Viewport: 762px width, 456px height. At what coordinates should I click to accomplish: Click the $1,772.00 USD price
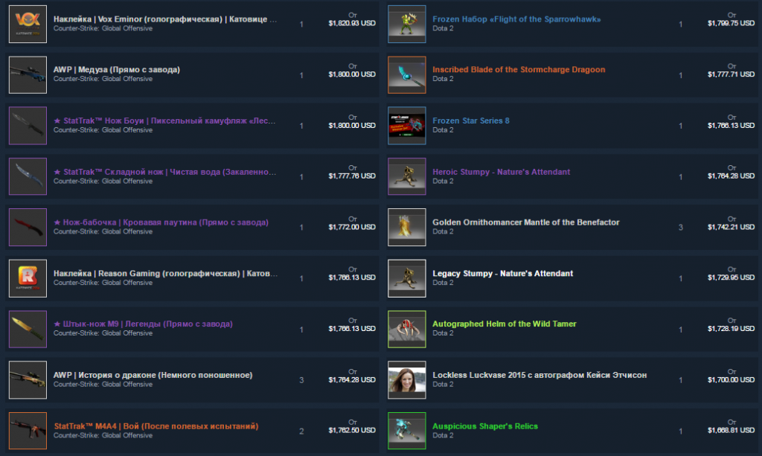[352, 227]
